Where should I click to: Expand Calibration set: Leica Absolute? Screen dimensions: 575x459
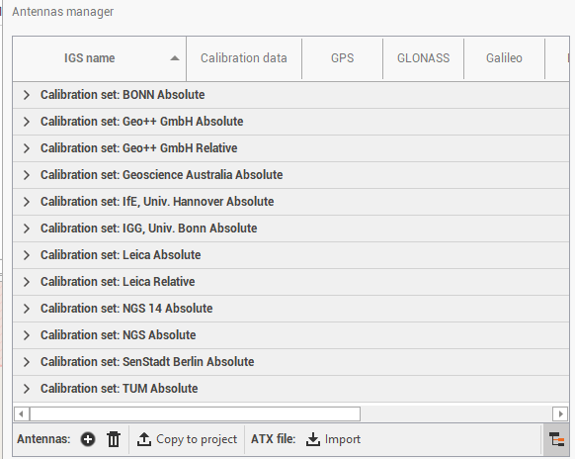[27, 255]
